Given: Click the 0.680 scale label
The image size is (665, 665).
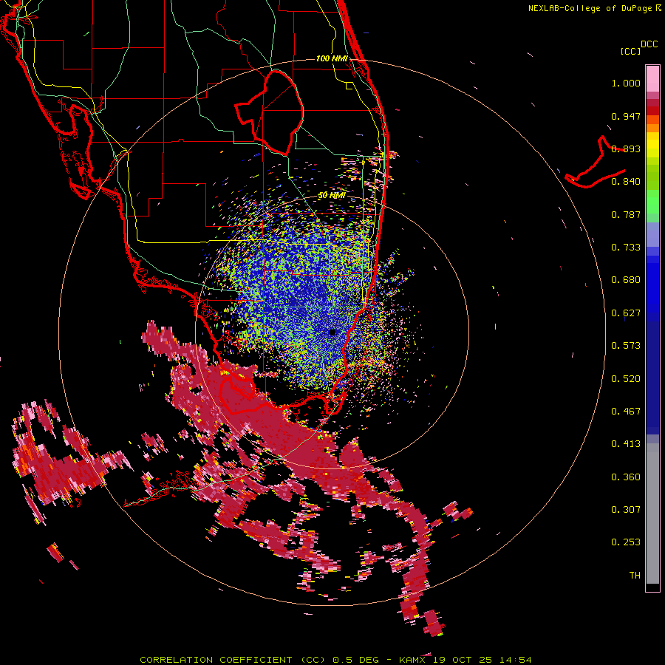Looking at the screenshot, I should pyautogui.click(x=626, y=280).
